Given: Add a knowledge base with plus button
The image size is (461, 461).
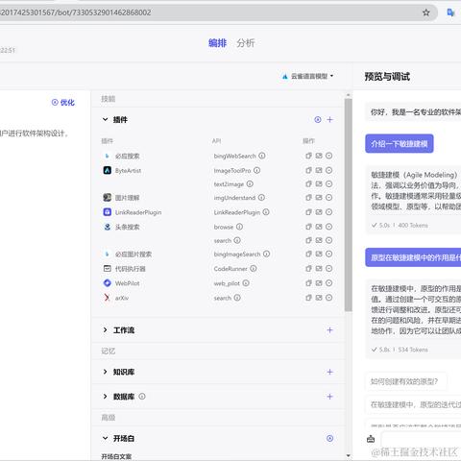Looking at the screenshot, I should [x=330, y=372].
